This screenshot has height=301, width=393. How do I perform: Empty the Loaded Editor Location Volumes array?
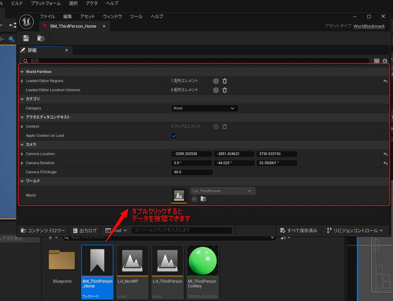click(x=225, y=90)
